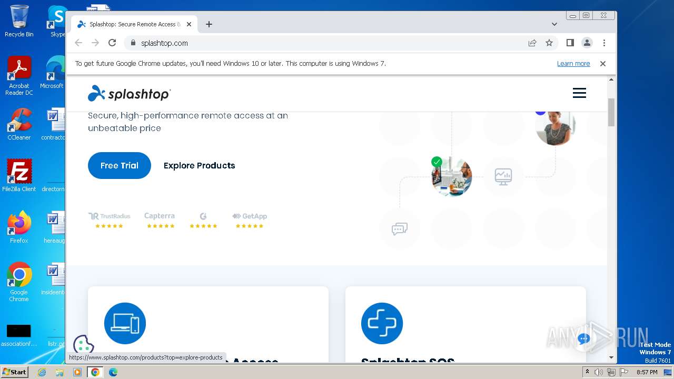The image size is (674, 379).
Task: Click the volume speaker tray icon
Action: (x=599, y=372)
